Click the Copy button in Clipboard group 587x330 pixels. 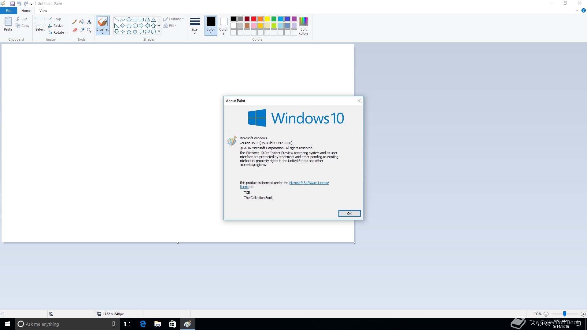click(x=23, y=26)
